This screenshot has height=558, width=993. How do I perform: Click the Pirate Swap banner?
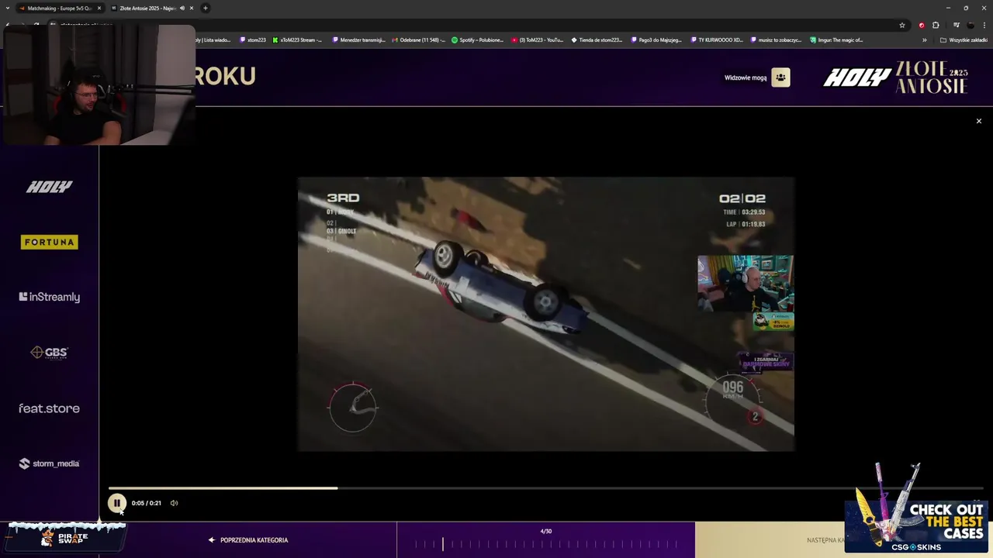[x=65, y=537]
